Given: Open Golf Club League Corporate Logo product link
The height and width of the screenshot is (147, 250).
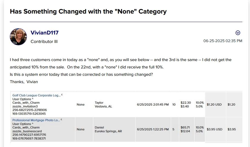Looking at the screenshot, I should pos(36,95).
